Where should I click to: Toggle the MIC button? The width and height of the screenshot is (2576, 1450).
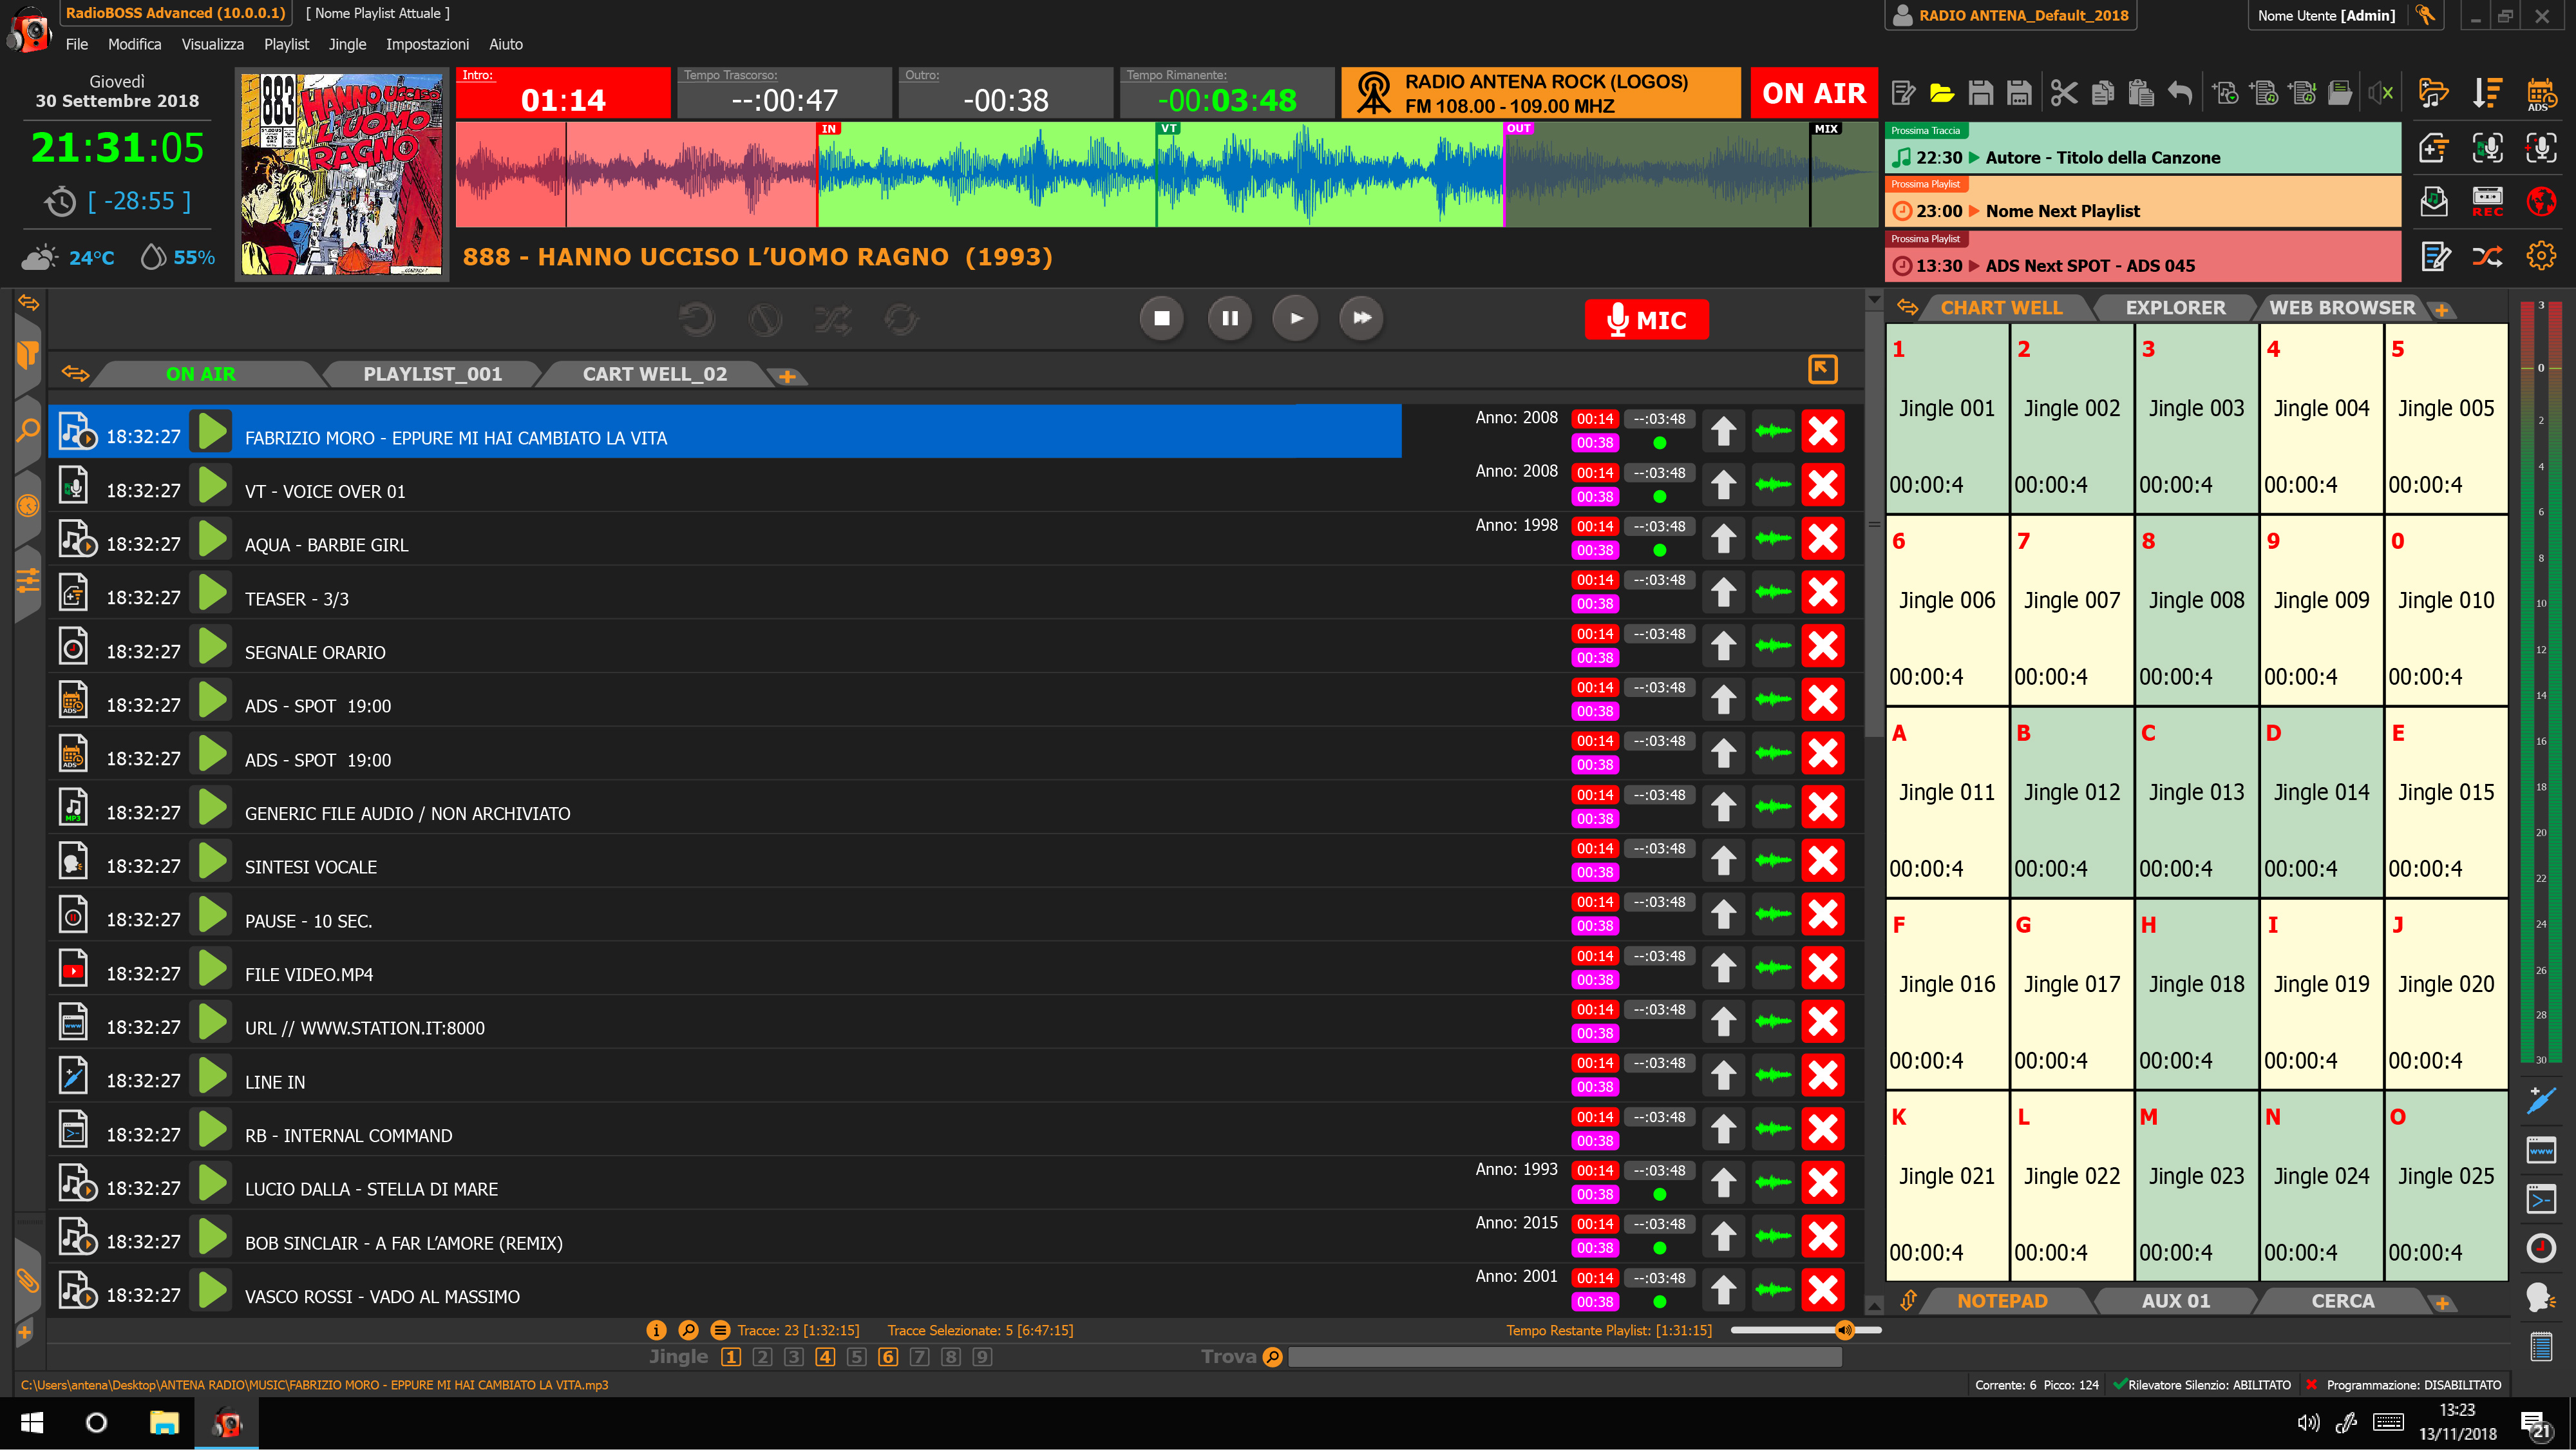click(x=1646, y=320)
